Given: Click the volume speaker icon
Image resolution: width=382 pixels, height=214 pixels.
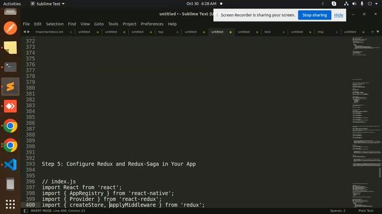Looking at the screenshot, I should pos(354,4).
